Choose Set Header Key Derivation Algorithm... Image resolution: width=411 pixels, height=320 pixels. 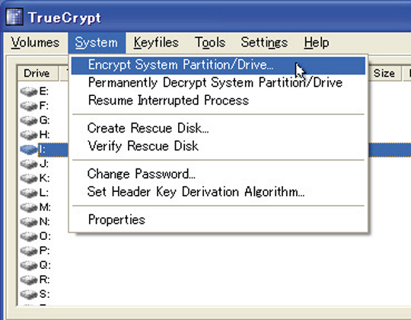(218, 192)
